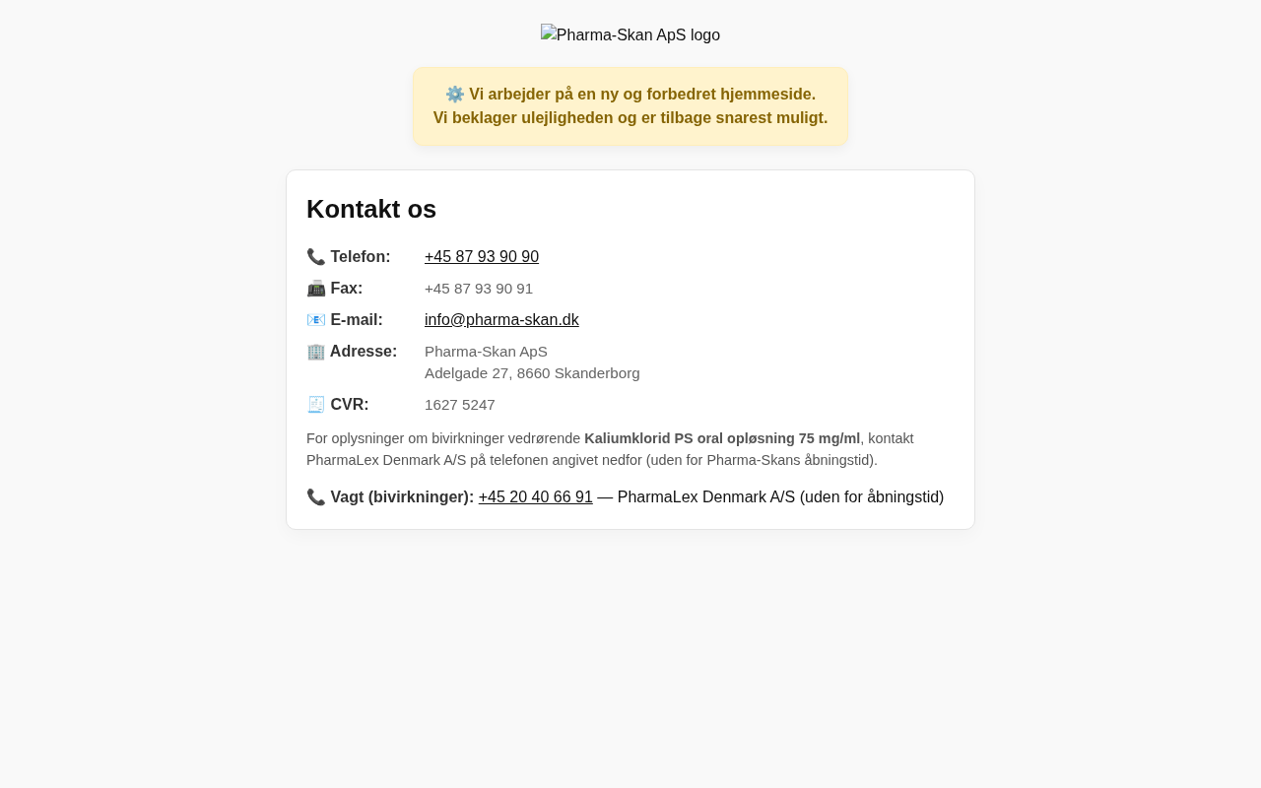Click the building icon beside Adresse
This screenshot has height=788, width=1261.
(x=316, y=352)
